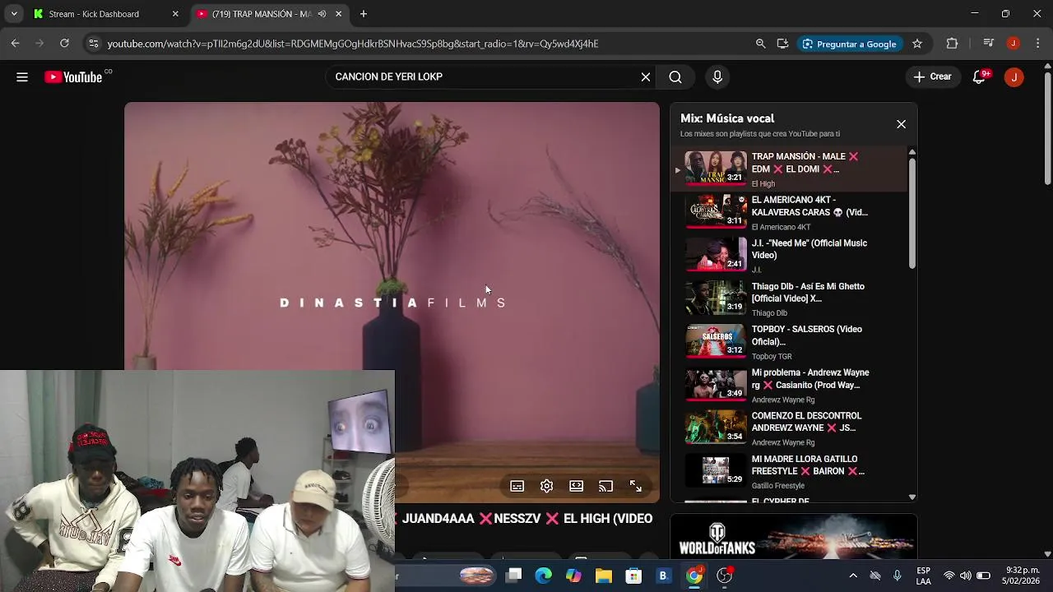Screen dimensions: 1053x592
Task: Play COMENZO EL DESCONTROL ANDREWZ WAYNE
Action: pyautogui.click(x=790, y=428)
